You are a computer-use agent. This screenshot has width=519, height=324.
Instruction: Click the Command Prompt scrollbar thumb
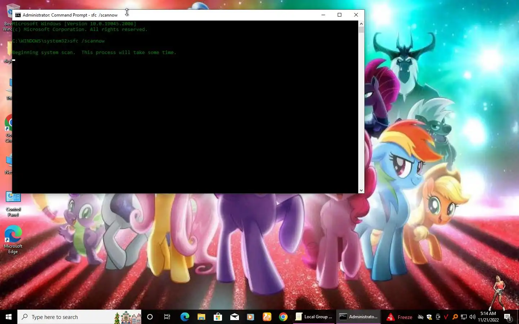pyautogui.click(x=361, y=30)
